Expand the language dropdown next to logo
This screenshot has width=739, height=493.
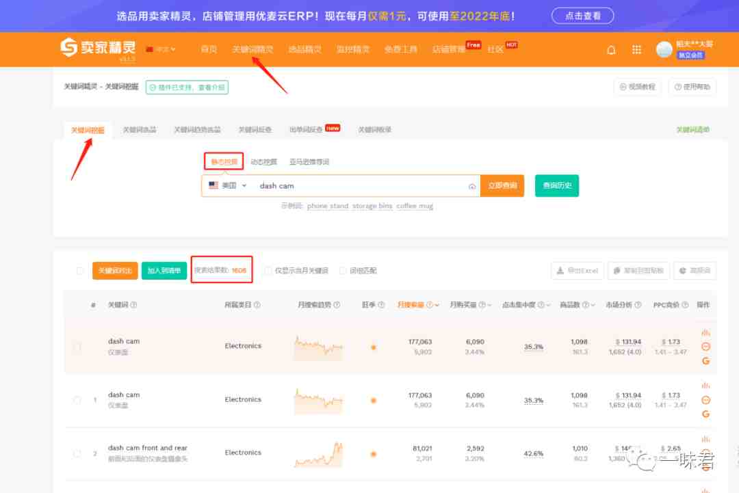[x=161, y=49]
